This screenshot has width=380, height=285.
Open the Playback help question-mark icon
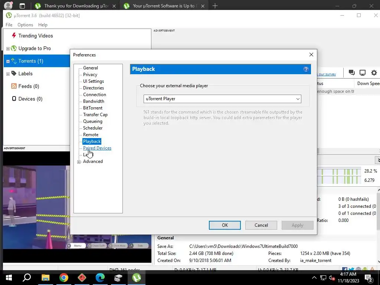[x=306, y=69]
